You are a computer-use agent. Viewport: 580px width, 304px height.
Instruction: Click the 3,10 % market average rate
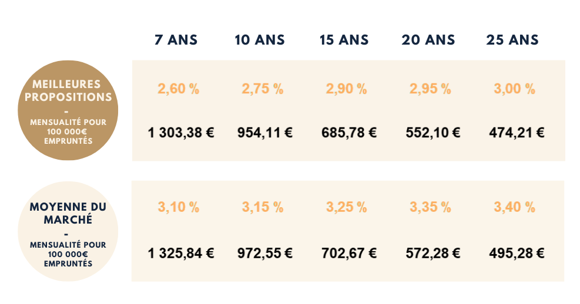179,207
